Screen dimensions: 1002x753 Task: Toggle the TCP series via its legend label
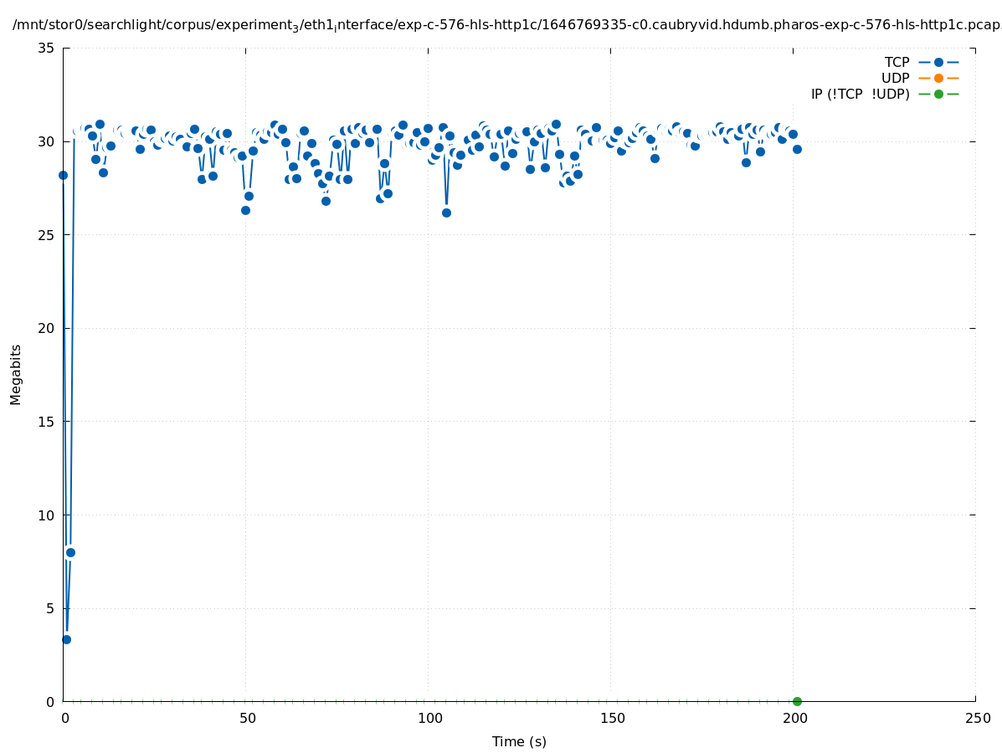tap(897, 63)
